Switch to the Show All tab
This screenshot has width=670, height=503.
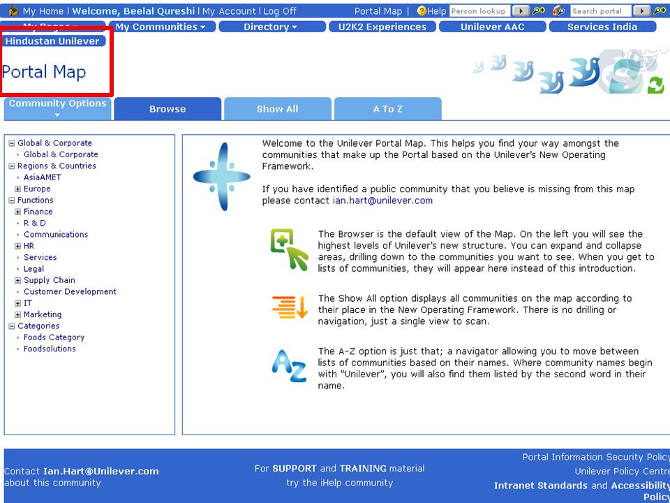tap(277, 109)
